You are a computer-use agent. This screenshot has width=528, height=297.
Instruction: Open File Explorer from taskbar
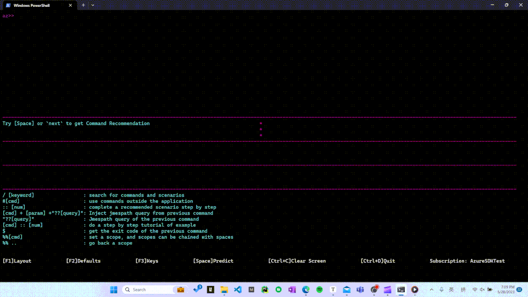tap(224, 290)
